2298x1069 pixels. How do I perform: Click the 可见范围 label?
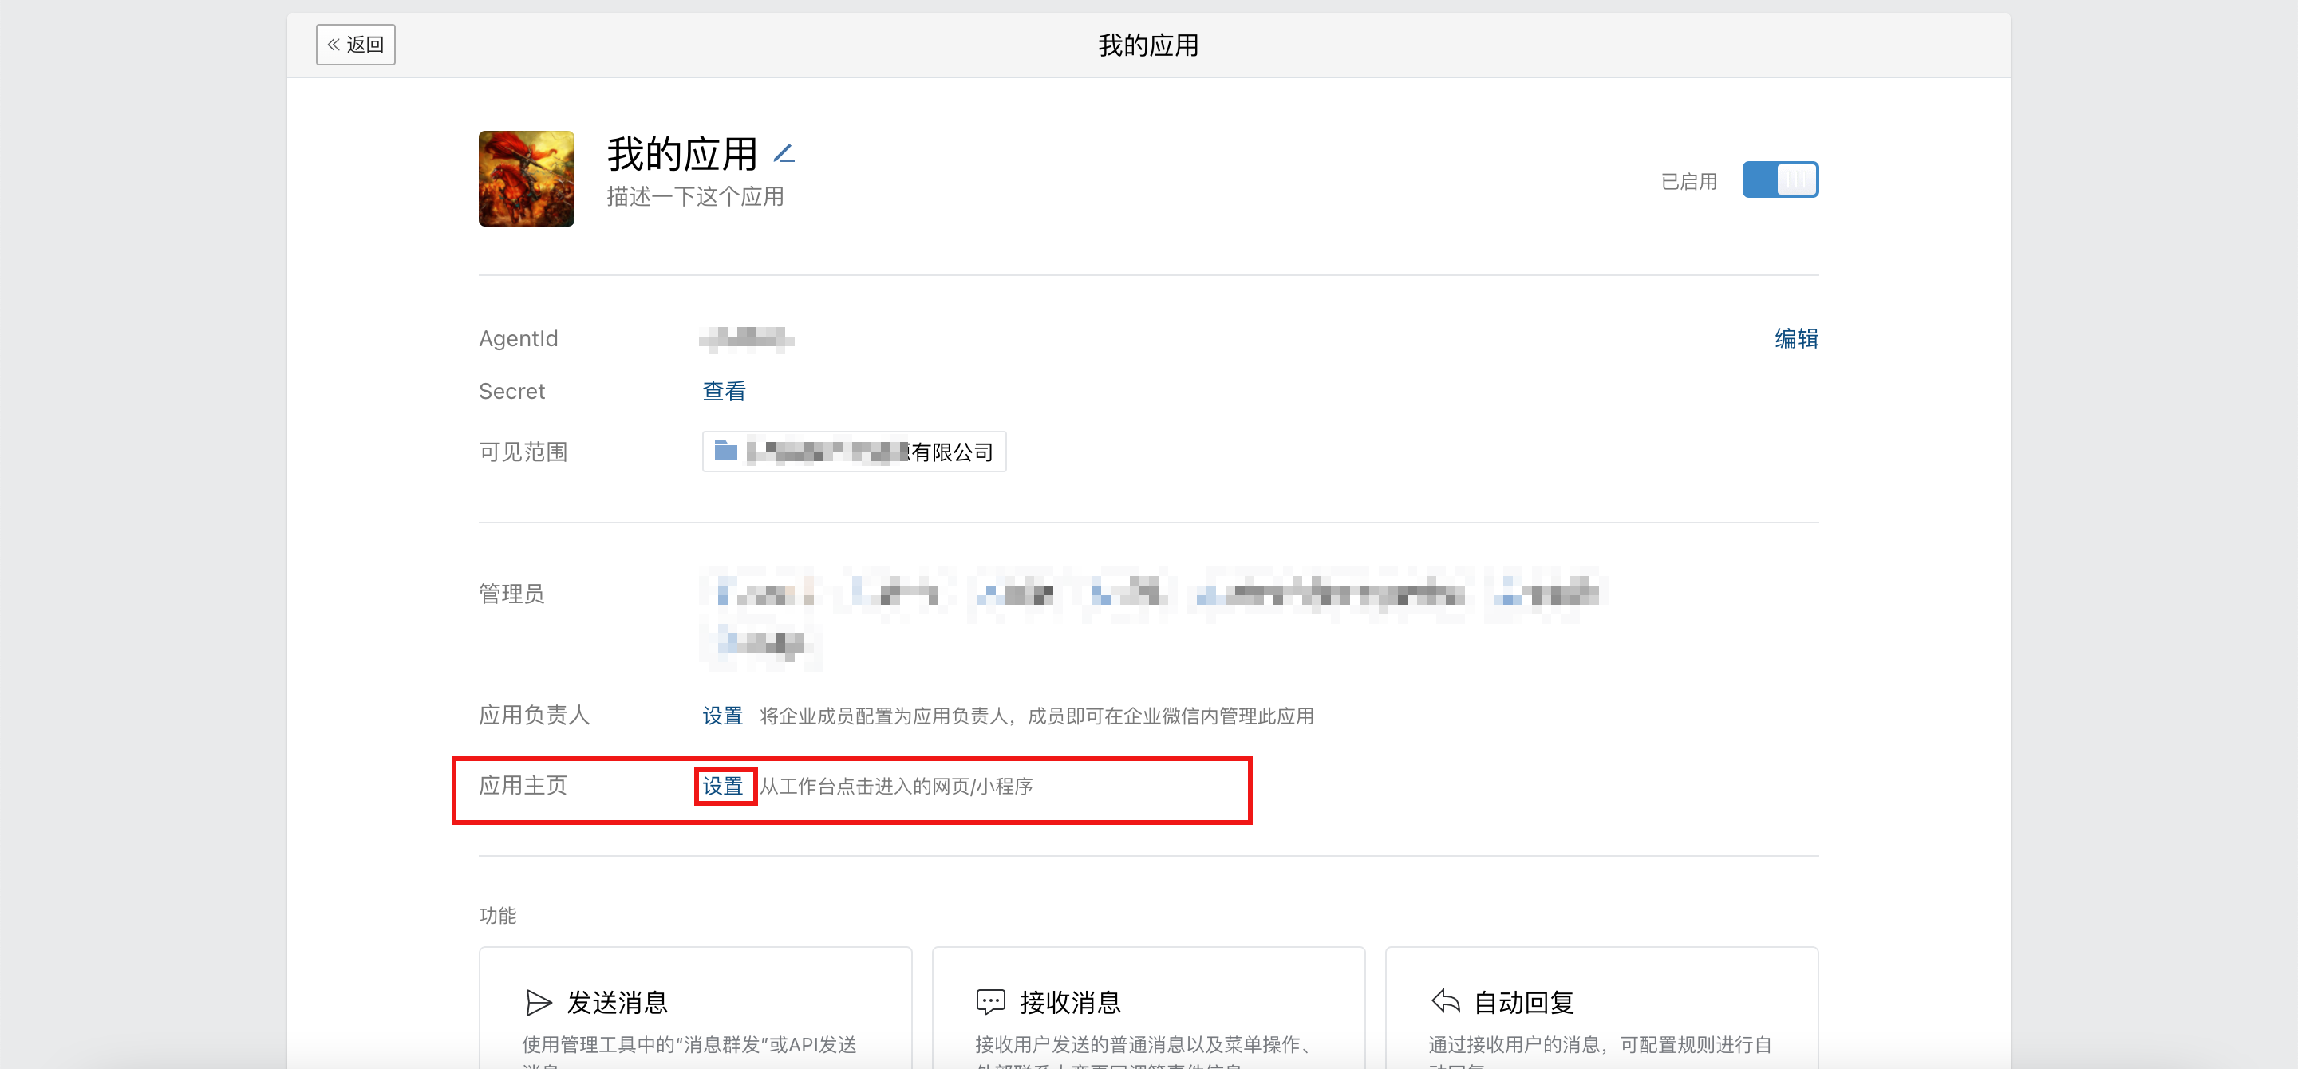tap(523, 452)
